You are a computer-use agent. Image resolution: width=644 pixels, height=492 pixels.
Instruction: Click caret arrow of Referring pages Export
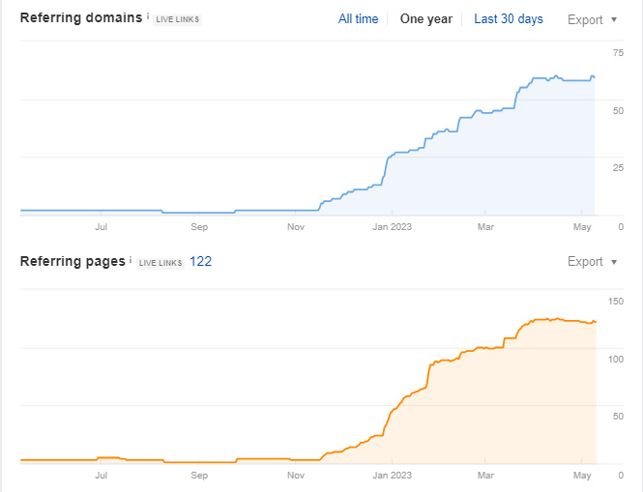click(614, 262)
